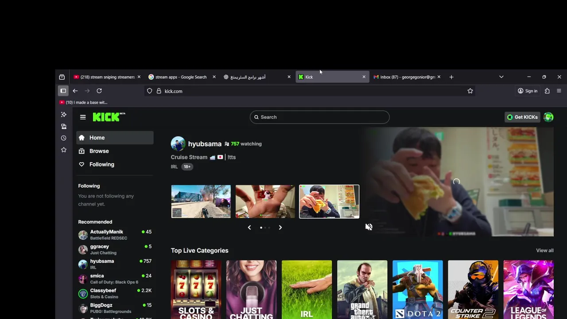Open the Counter Strike 2 category
The width and height of the screenshot is (567, 319).
473,290
